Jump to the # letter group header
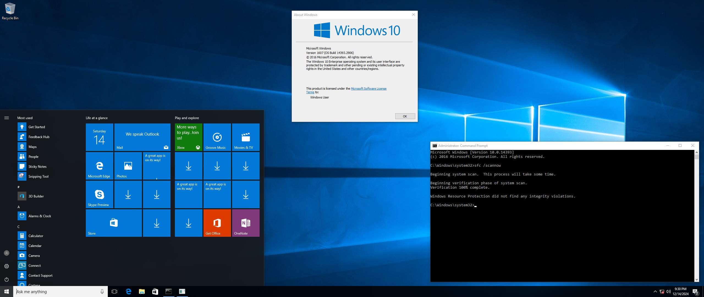The image size is (704, 297). pyautogui.click(x=18, y=187)
